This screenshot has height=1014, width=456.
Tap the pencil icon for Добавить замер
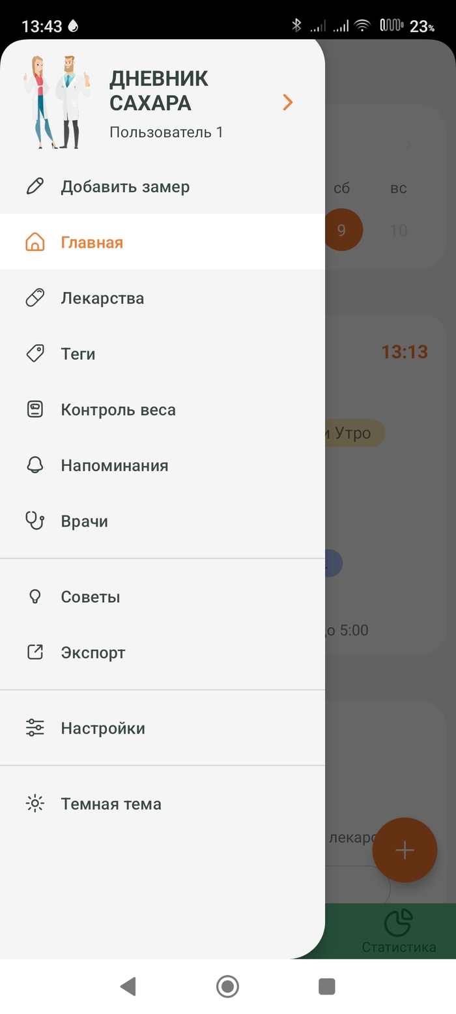pos(35,186)
